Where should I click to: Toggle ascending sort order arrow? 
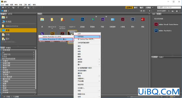pyautogui.click(x=169, y=11)
